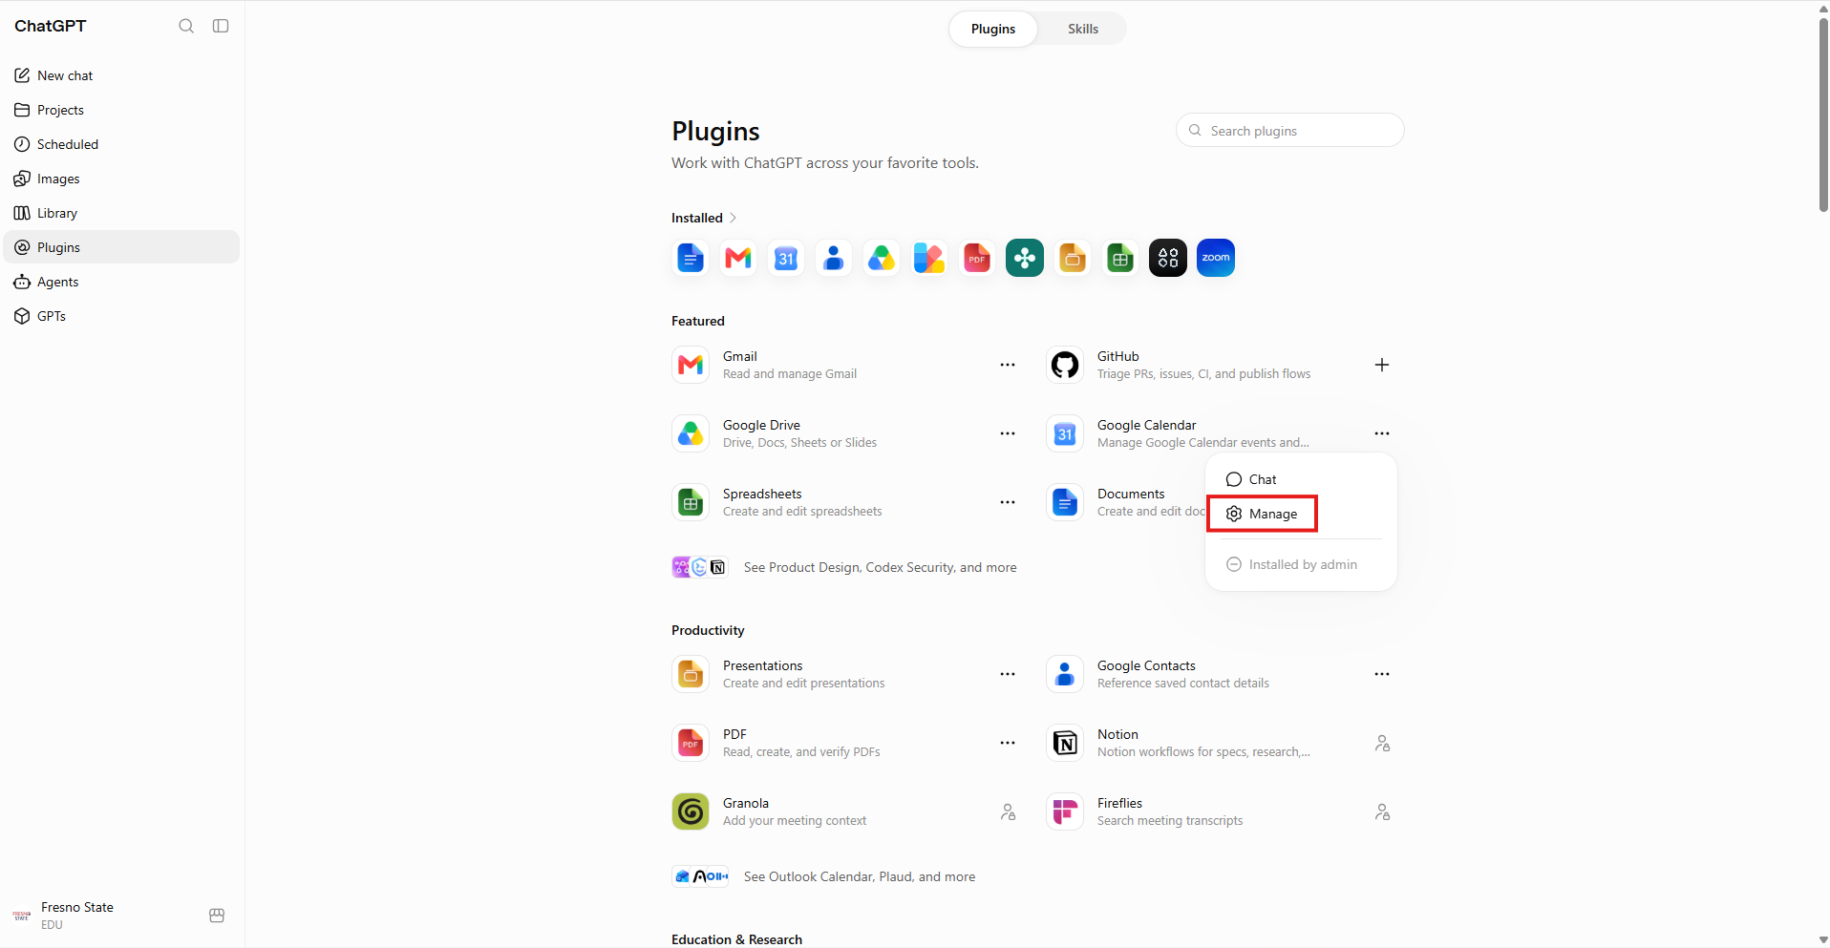Switch to the Plugins tab at top
Image resolution: width=1830 pixels, height=948 pixels.
[x=993, y=29]
